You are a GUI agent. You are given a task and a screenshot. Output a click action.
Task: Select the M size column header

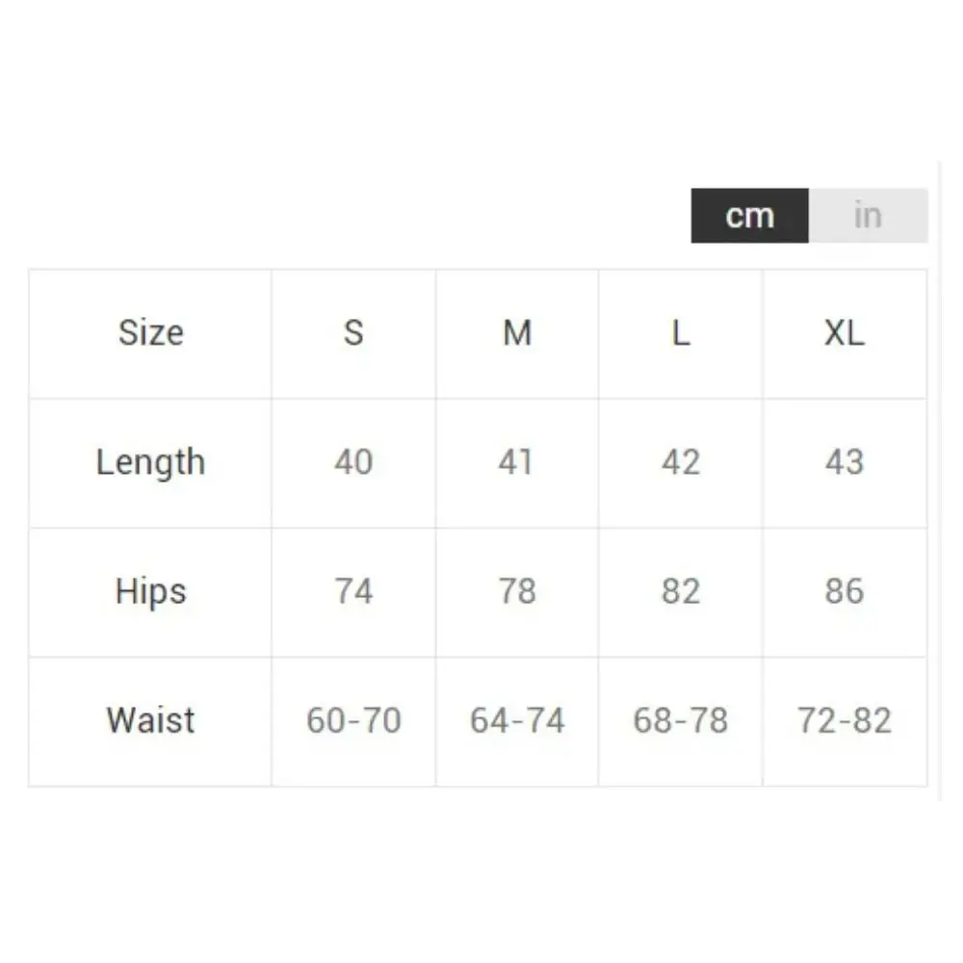click(517, 334)
